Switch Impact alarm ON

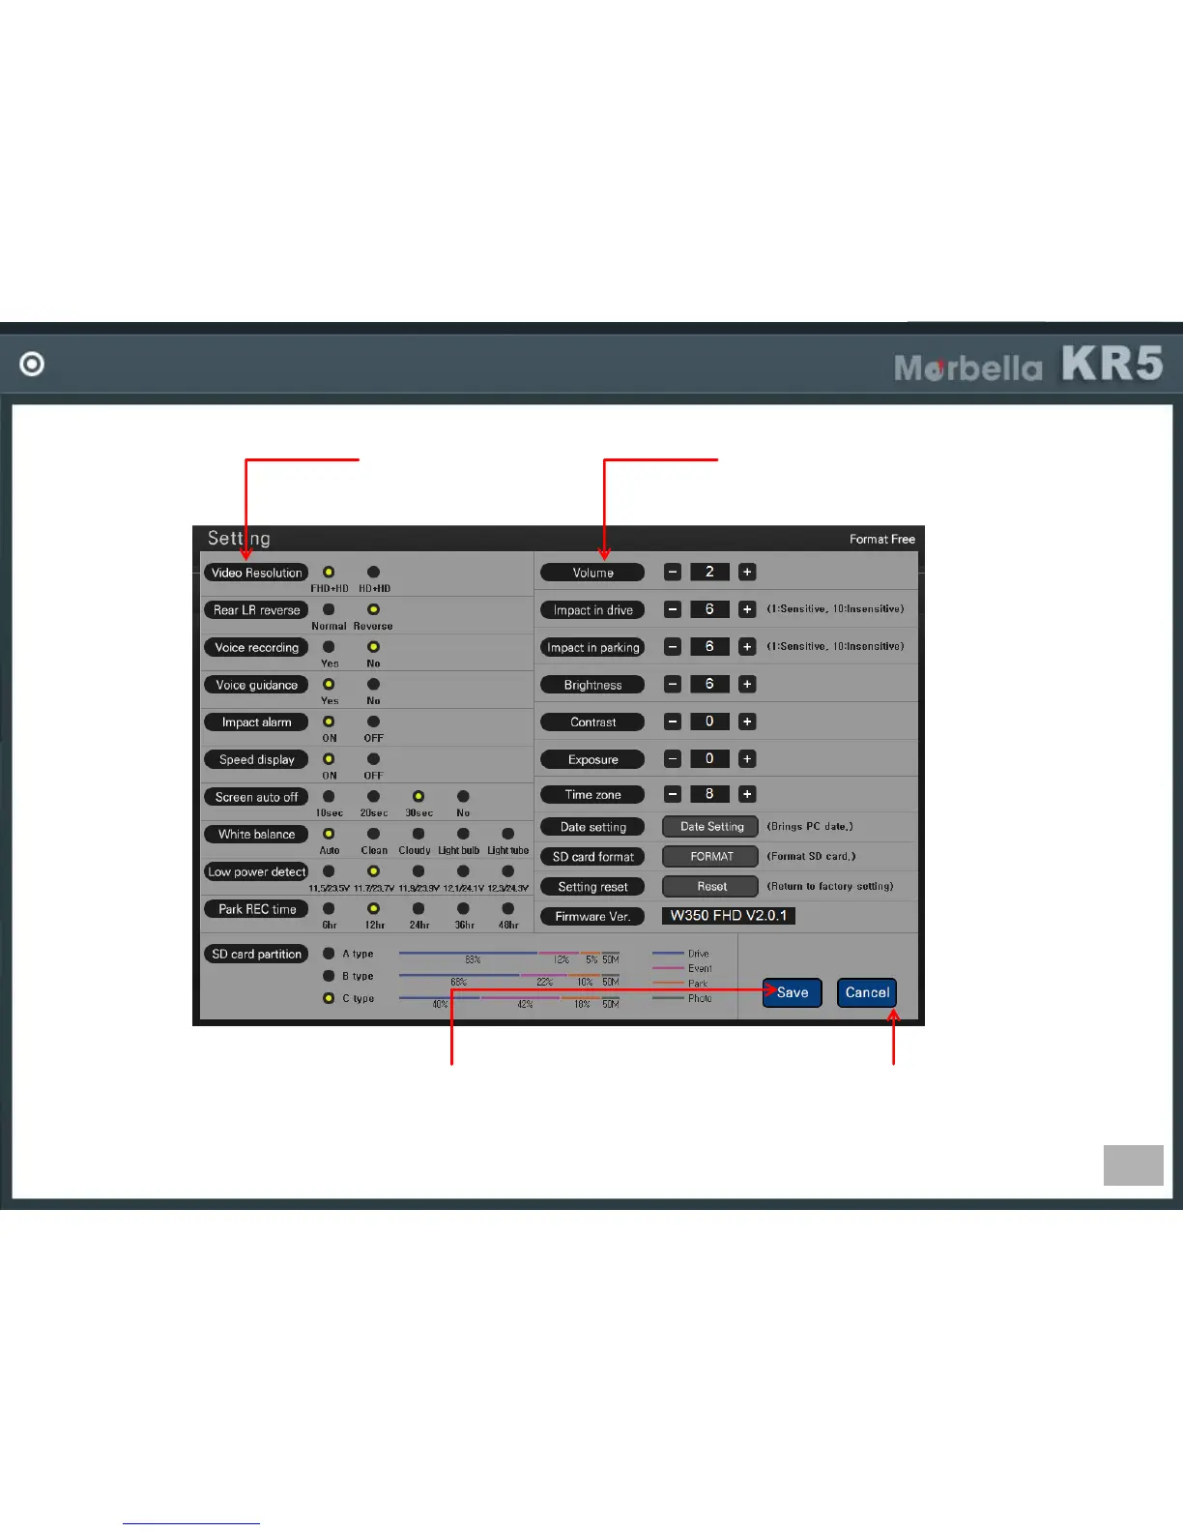click(x=329, y=722)
